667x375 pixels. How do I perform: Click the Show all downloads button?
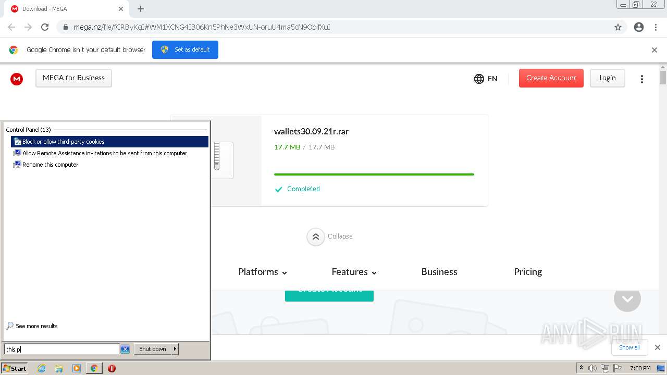[629, 347]
